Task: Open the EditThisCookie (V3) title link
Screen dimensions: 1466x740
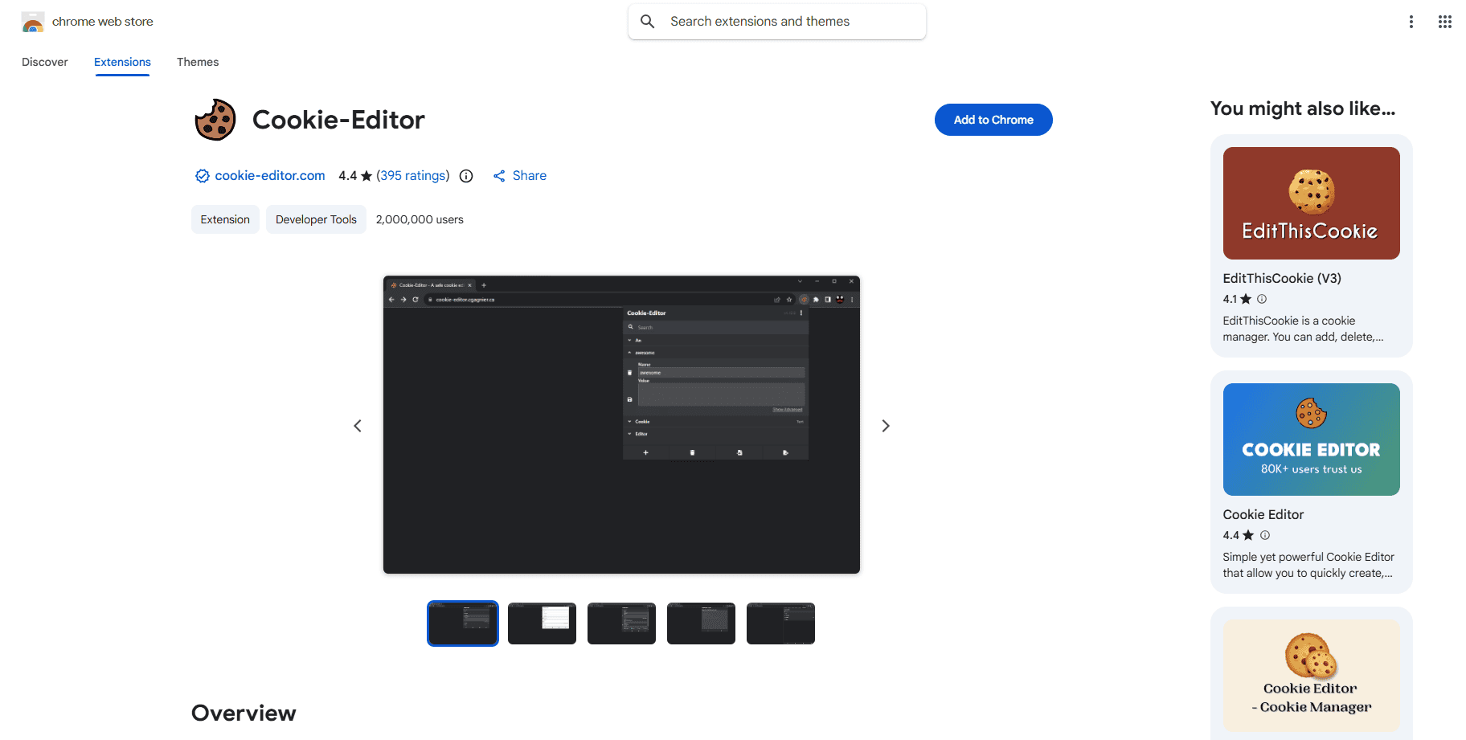Action: 1282,279
